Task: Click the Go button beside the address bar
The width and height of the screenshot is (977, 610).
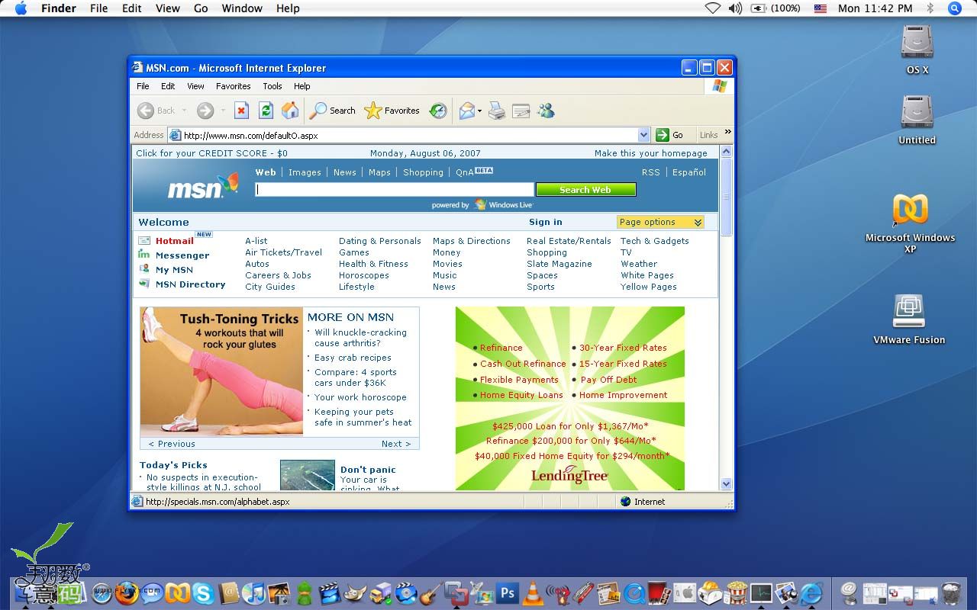Action: 669,135
